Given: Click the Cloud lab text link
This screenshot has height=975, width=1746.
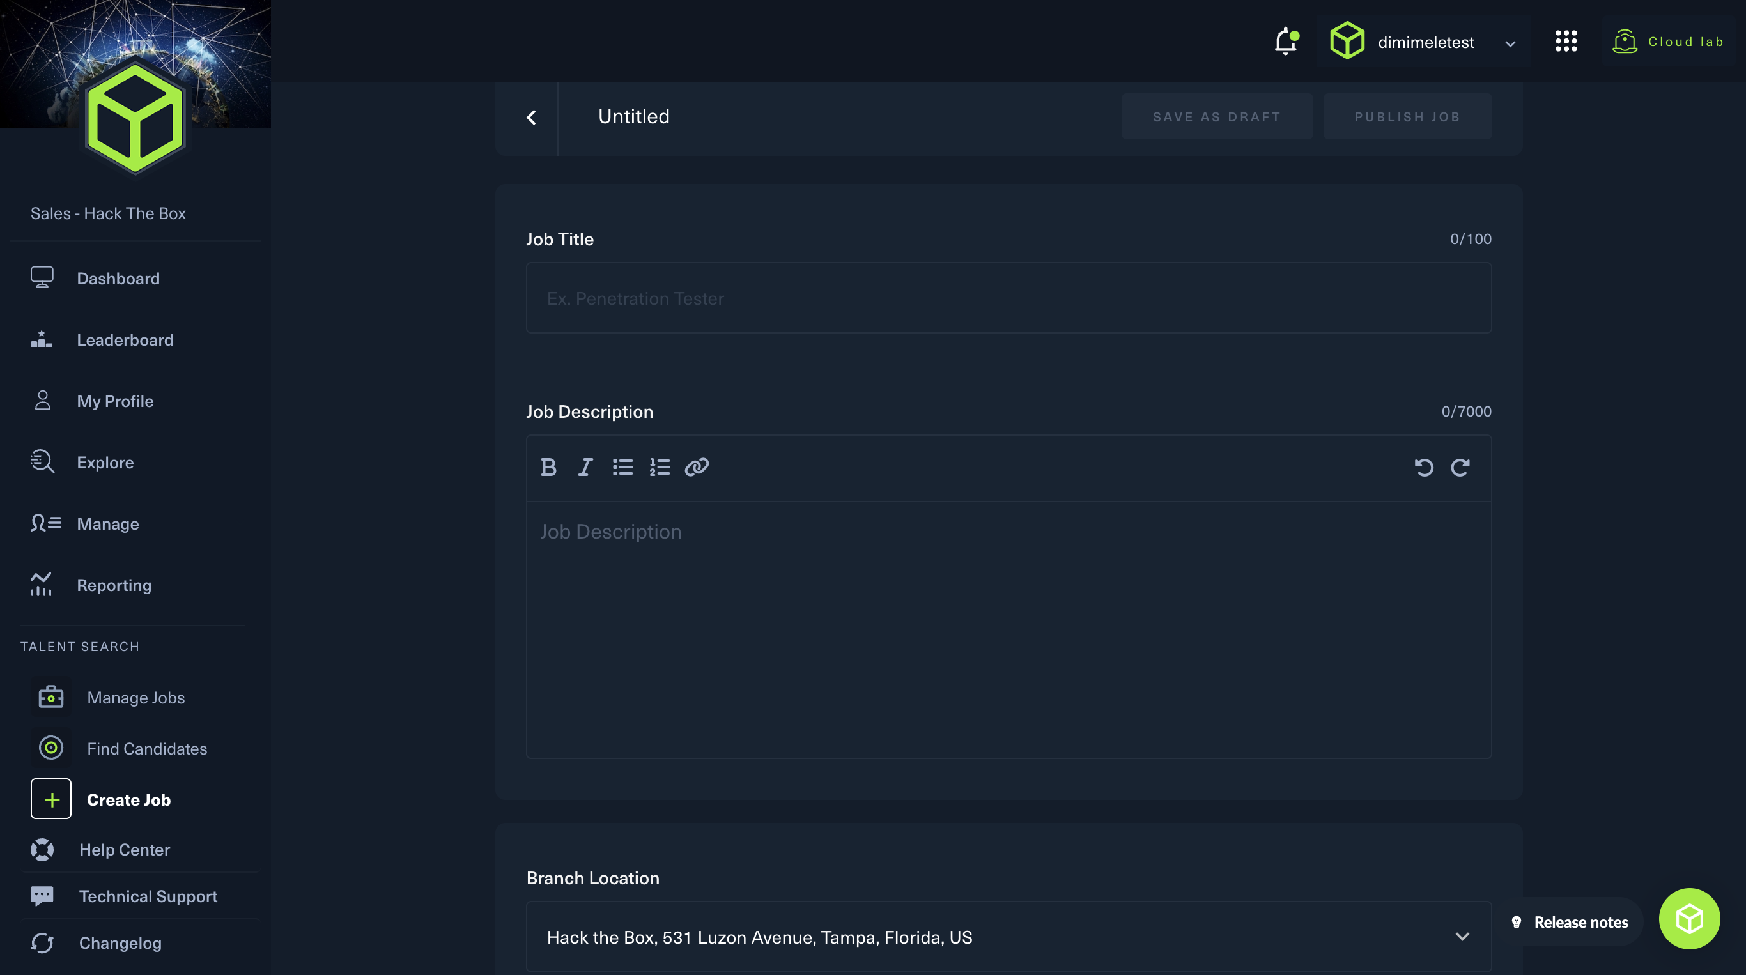Looking at the screenshot, I should (x=1686, y=42).
